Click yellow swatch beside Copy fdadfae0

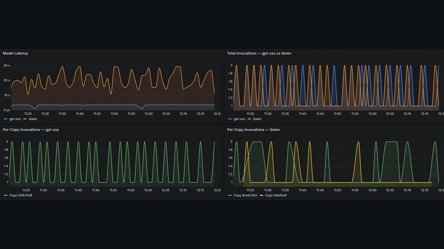click(x=262, y=195)
